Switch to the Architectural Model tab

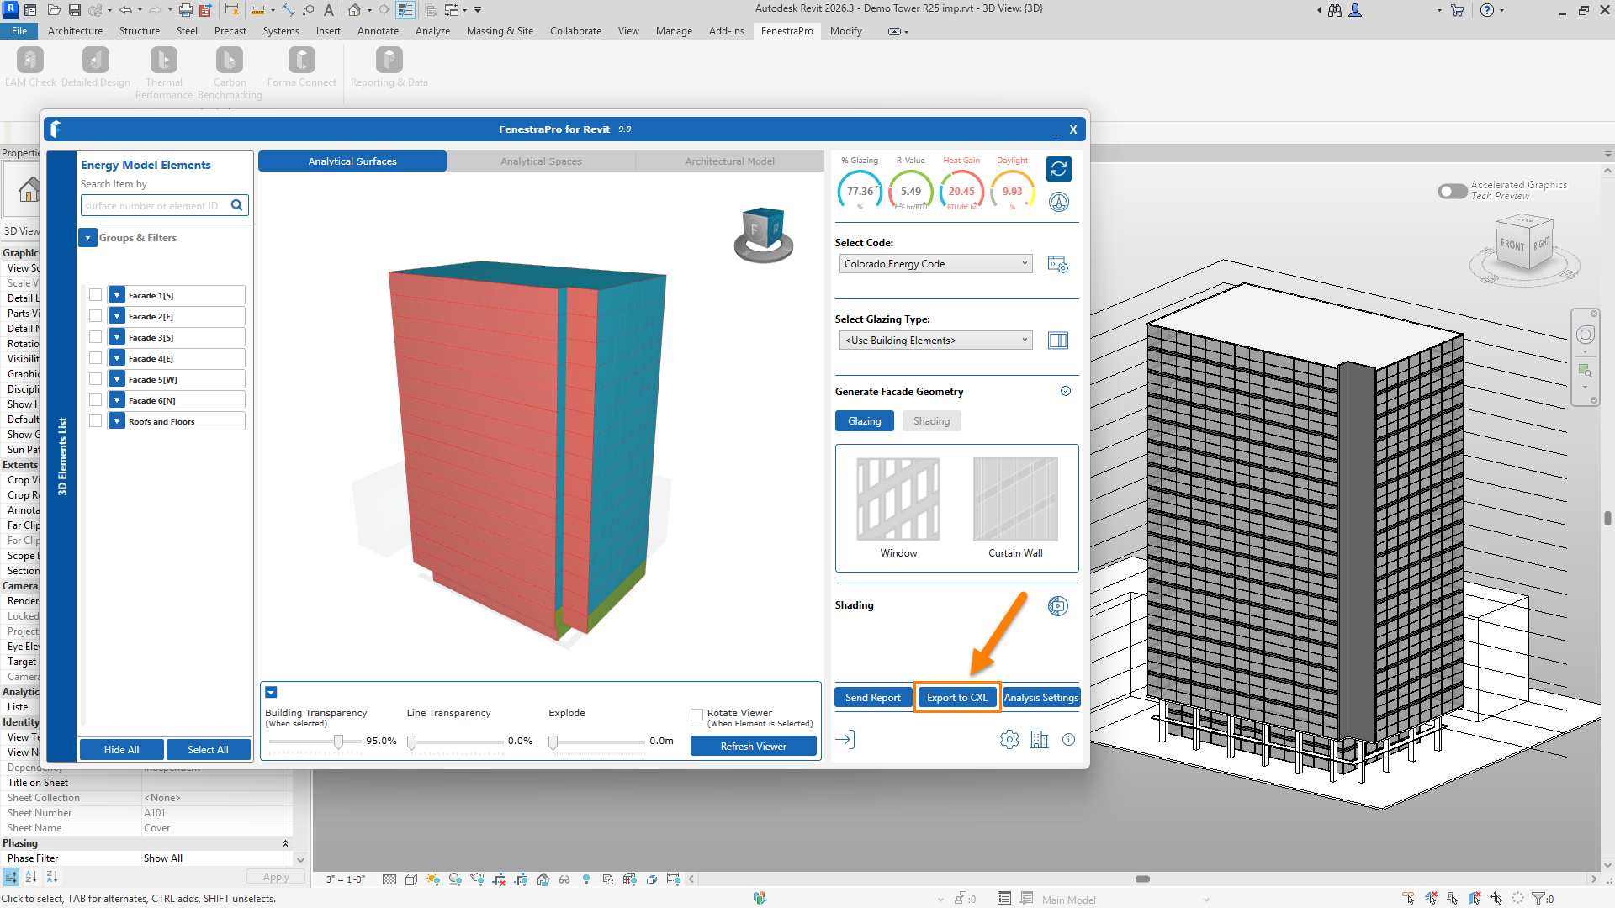tap(729, 161)
